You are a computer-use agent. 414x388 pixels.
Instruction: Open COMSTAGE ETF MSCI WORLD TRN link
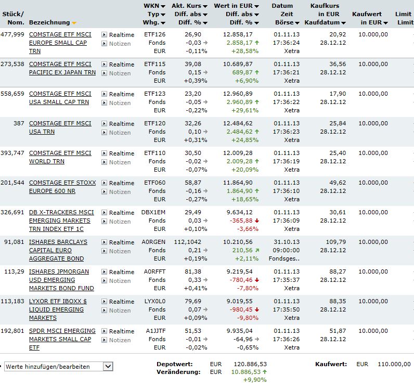(x=60, y=157)
